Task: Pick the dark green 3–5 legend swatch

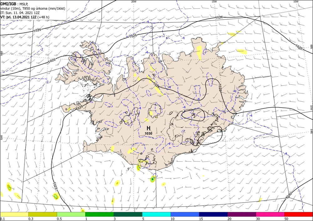Action: 128,214
